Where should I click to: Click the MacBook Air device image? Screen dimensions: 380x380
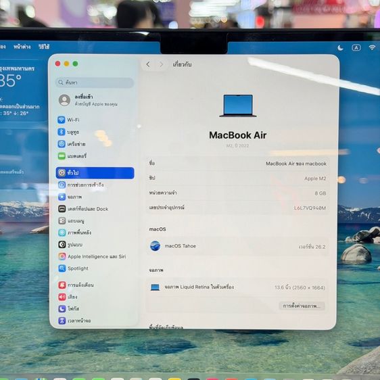pos(238,106)
